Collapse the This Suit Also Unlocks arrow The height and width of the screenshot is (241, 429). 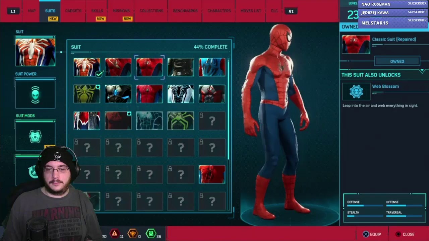(x=422, y=71)
